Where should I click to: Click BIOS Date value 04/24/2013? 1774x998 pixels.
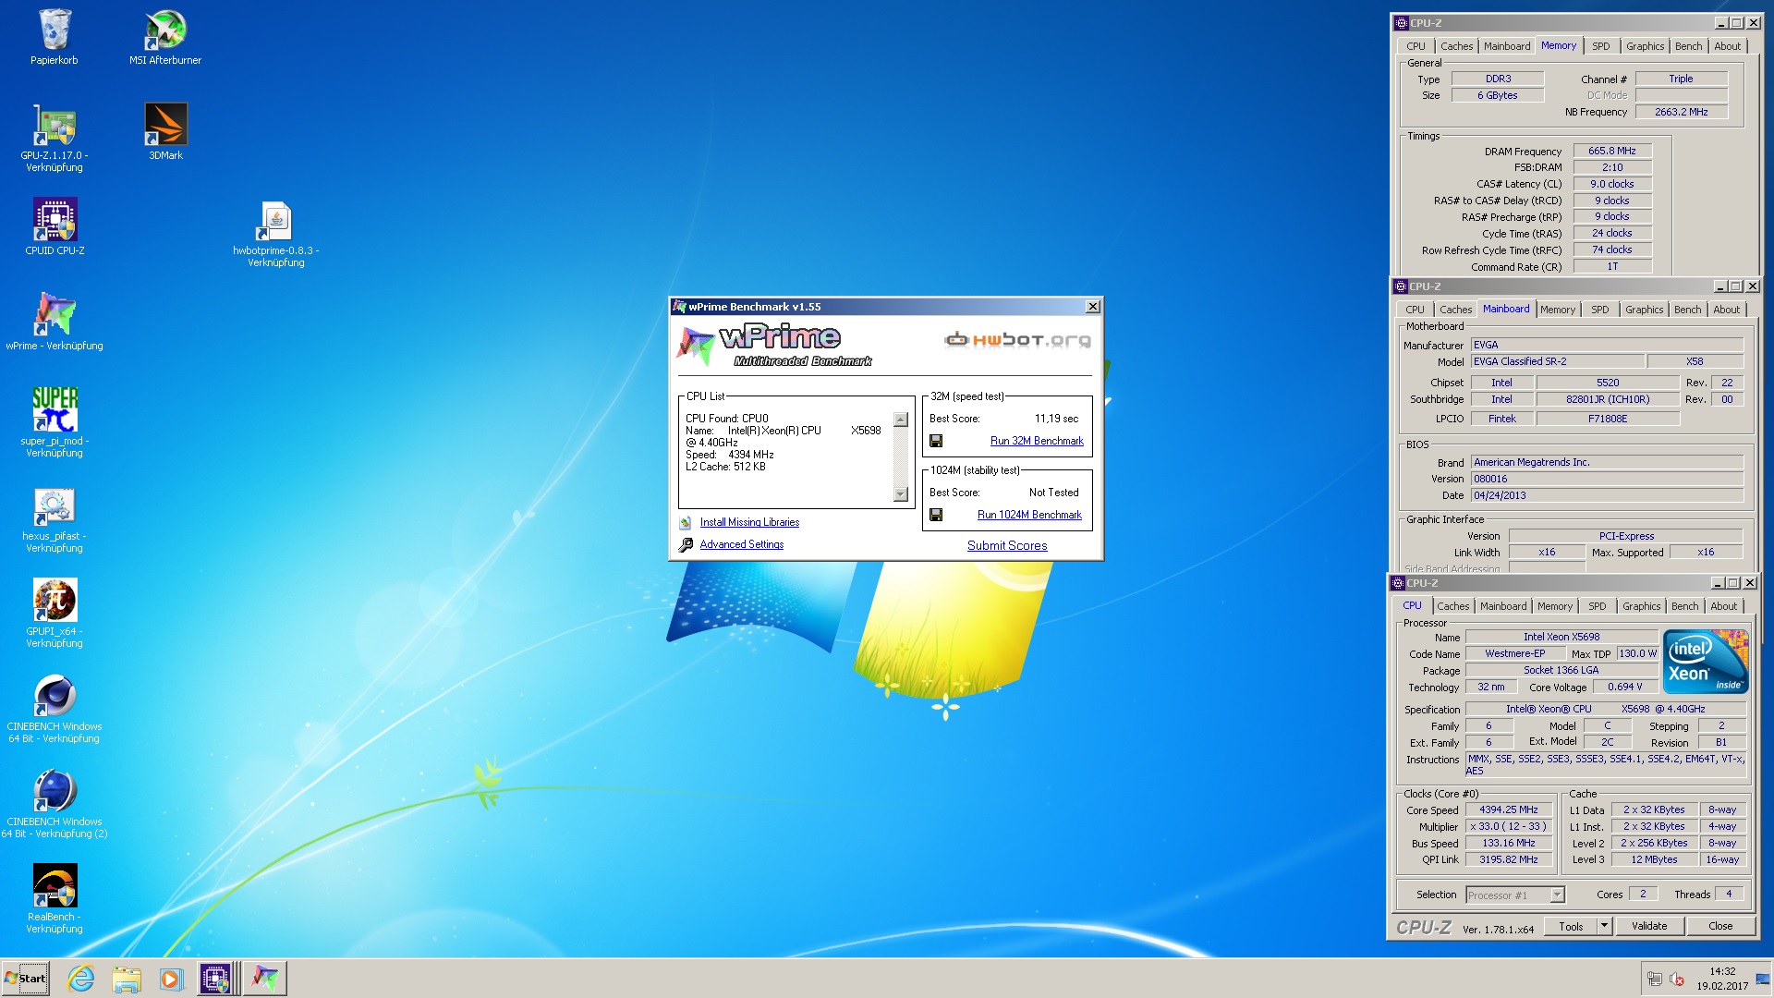tap(1607, 496)
